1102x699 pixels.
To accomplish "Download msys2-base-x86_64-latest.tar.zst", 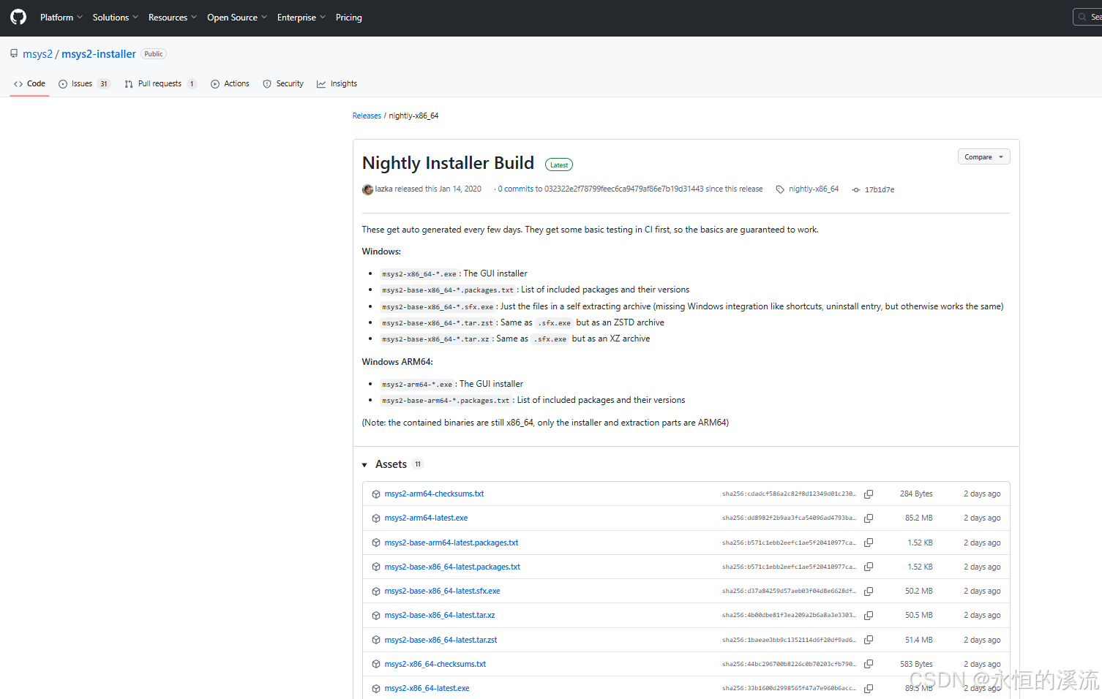I will [441, 640].
